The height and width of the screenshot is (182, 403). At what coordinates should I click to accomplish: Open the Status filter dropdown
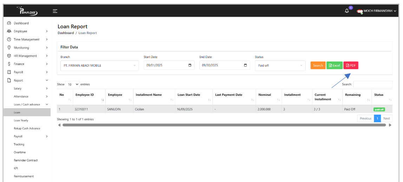click(280, 66)
